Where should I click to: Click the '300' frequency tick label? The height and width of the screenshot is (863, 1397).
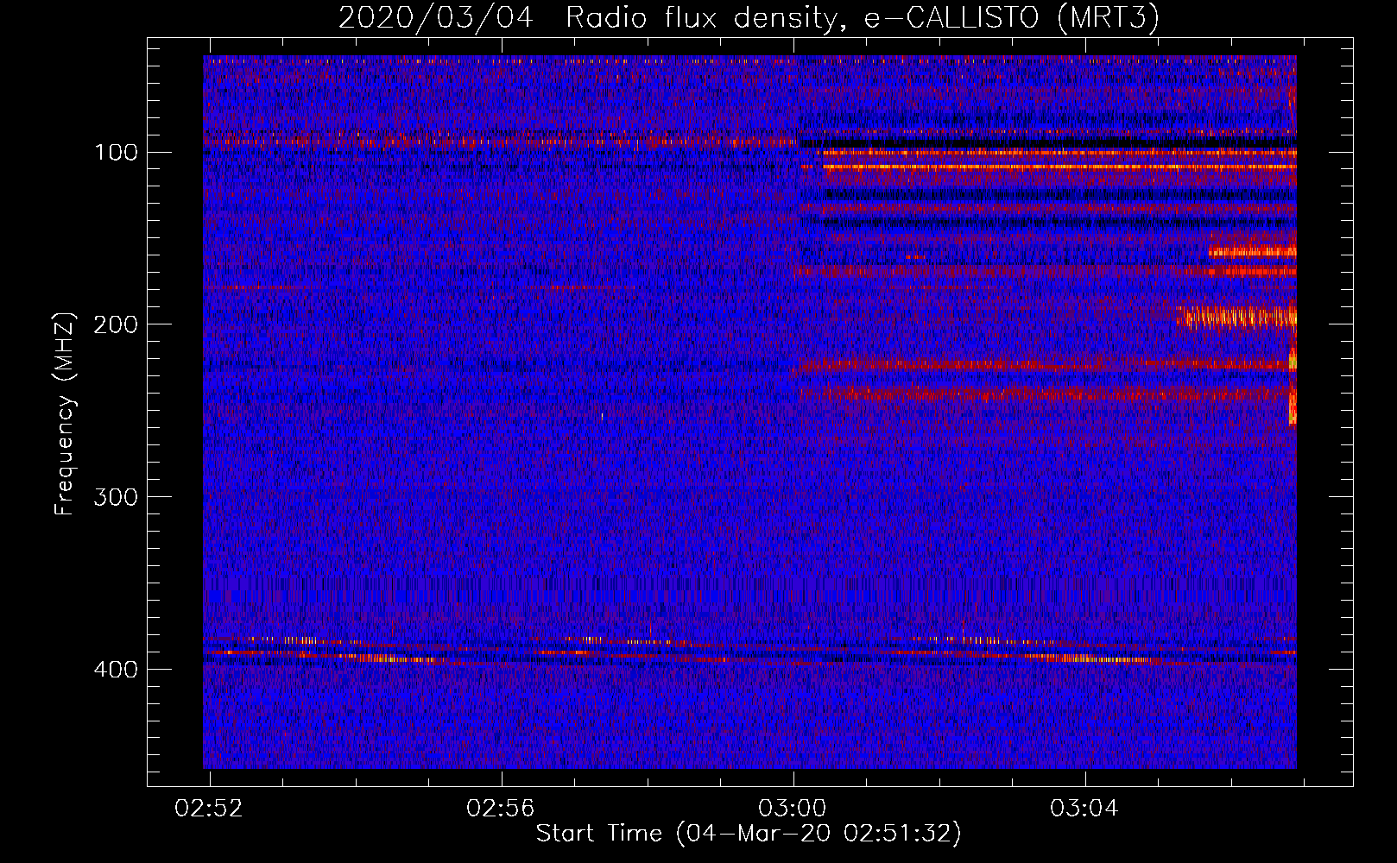click(117, 498)
